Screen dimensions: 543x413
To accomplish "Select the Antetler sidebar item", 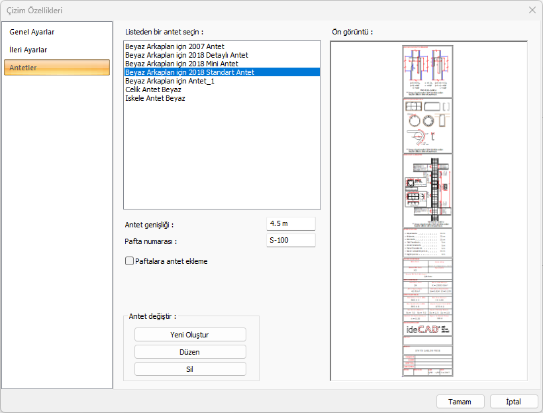I will click(56, 68).
